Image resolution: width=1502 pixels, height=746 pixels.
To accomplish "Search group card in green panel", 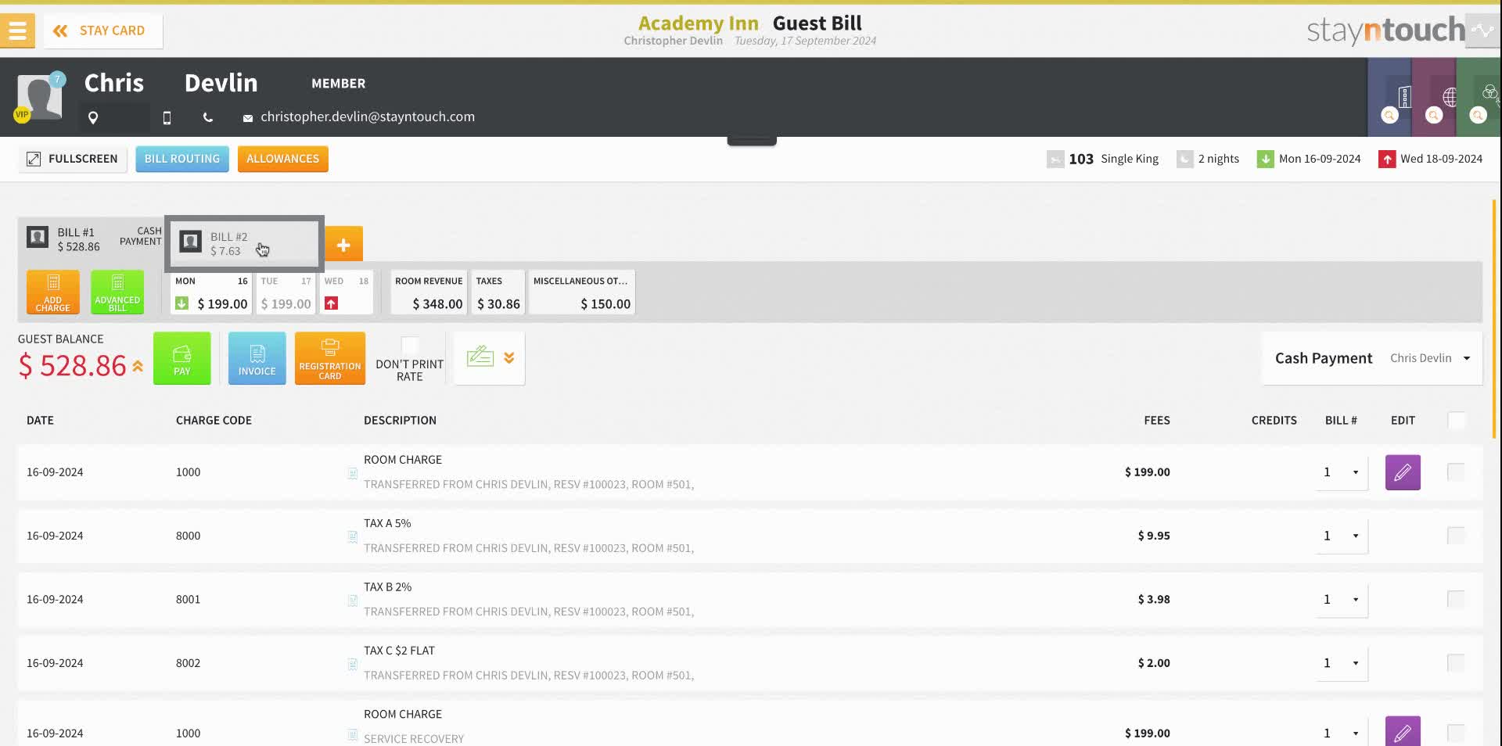I will tap(1478, 115).
